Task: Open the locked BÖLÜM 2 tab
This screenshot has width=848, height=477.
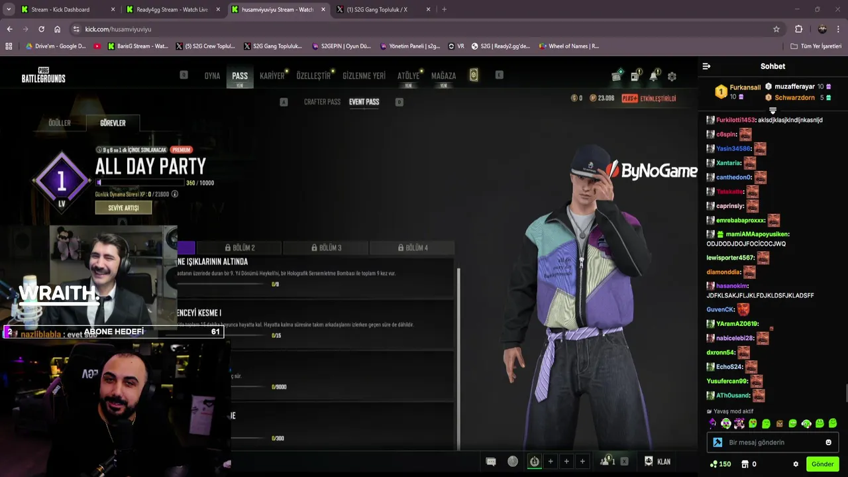Action: pos(240,248)
